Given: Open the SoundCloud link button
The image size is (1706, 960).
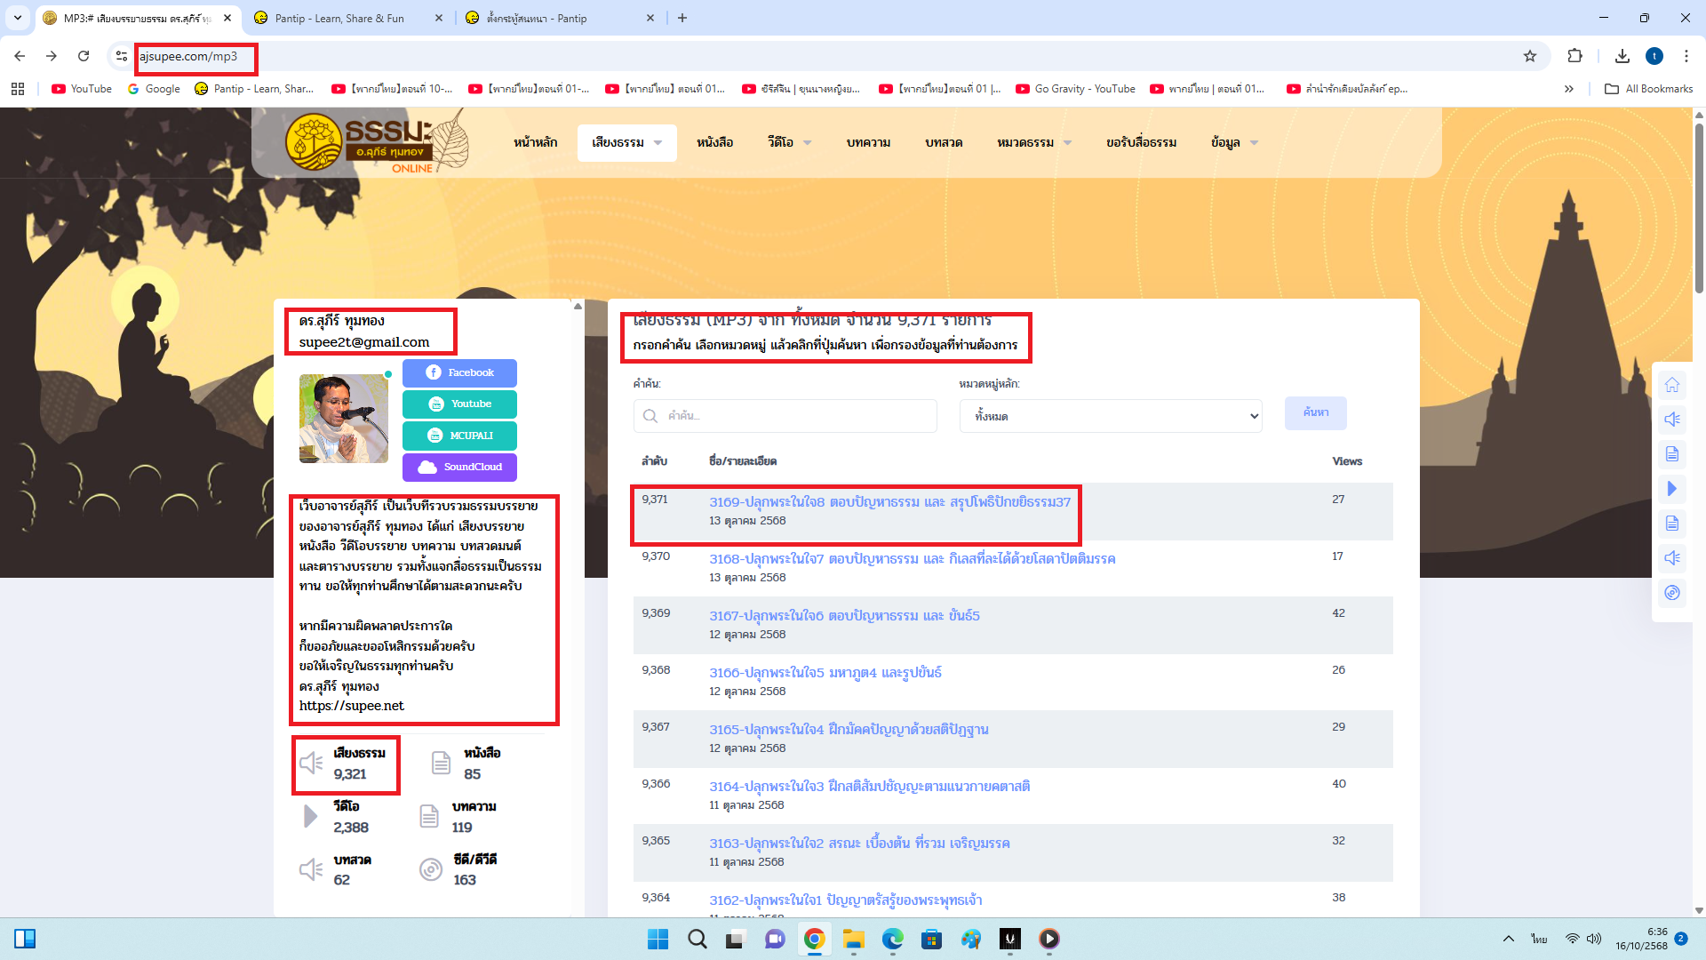Looking at the screenshot, I should click(x=459, y=467).
